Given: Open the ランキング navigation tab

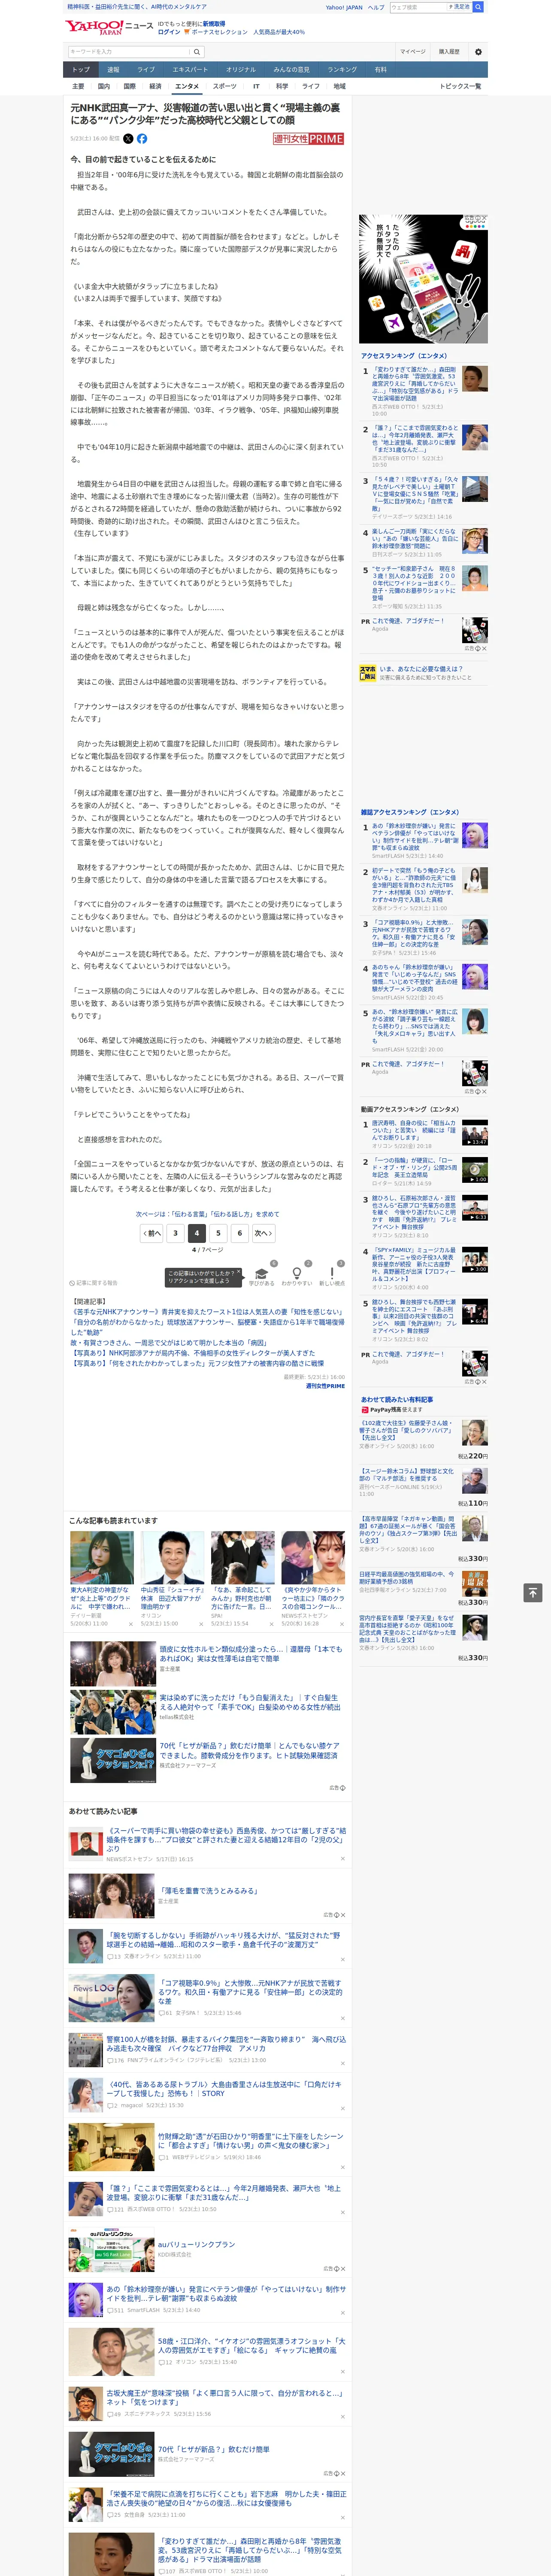Looking at the screenshot, I should click(x=342, y=70).
